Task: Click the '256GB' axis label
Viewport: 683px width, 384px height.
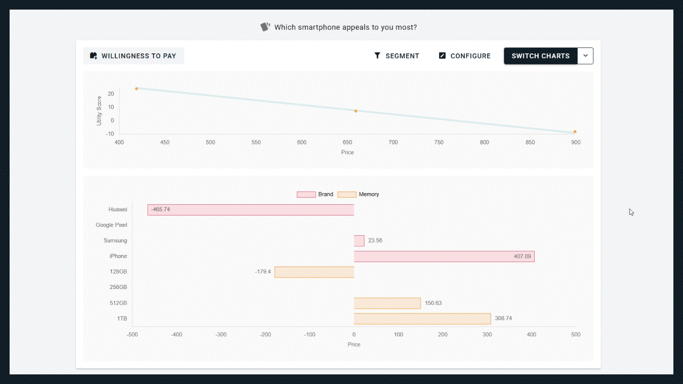Action: tap(118, 287)
